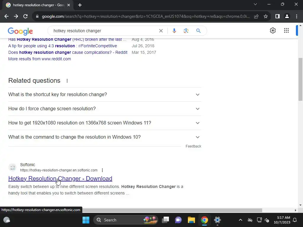The height and width of the screenshot is (227, 303).
Task: Open the Google apps grid
Action: 286,30
